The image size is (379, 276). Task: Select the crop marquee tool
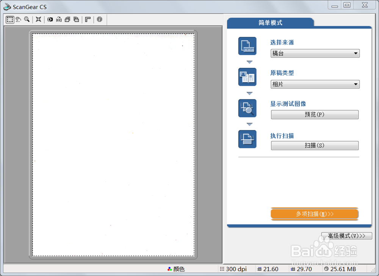(10, 20)
